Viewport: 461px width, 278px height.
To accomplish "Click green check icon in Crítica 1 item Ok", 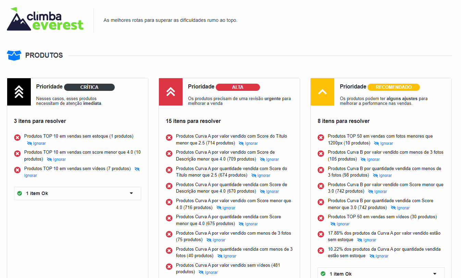I will (x=20, y=193).
